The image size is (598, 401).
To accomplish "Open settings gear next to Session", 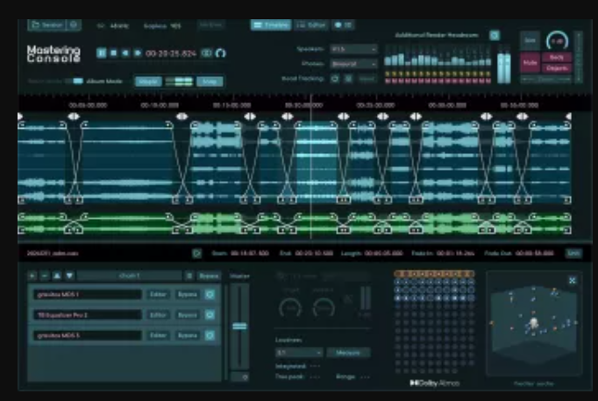I will click(x=74, y=25).
